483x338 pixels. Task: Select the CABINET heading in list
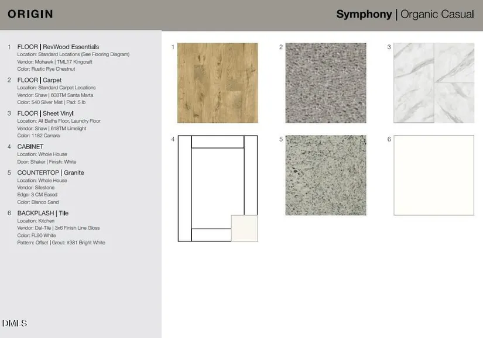click(x=30, y=147)
